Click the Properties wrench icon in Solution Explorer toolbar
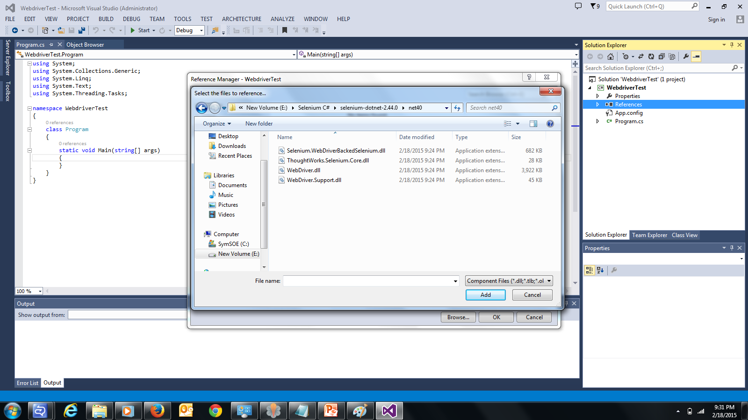This screenshot has height=420, width=748. pos(686,56)
